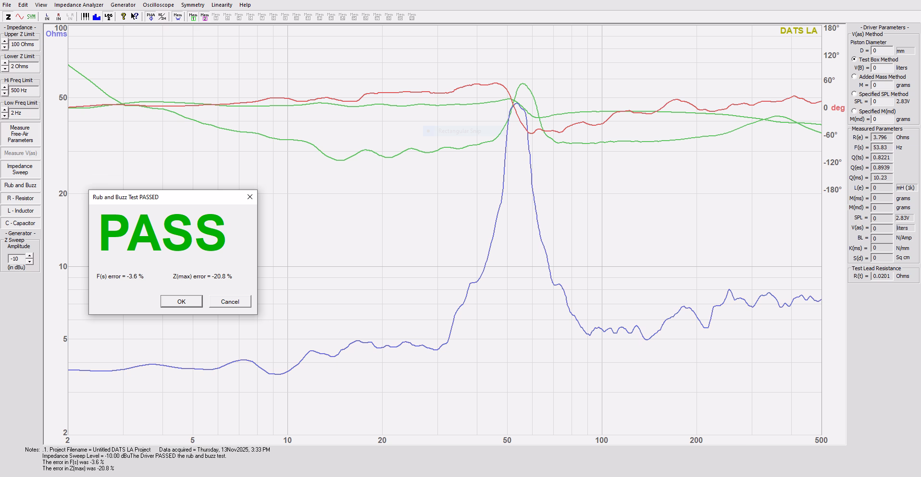
Task: Click the yellow question mark help icon
Action: click(x=124, y=17)
